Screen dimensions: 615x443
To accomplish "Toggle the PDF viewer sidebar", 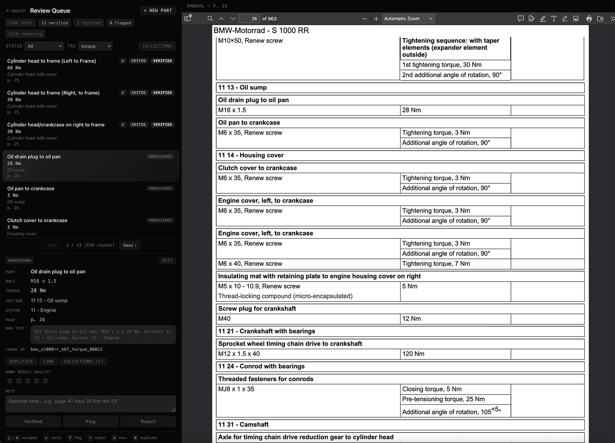I will [188, 18].
